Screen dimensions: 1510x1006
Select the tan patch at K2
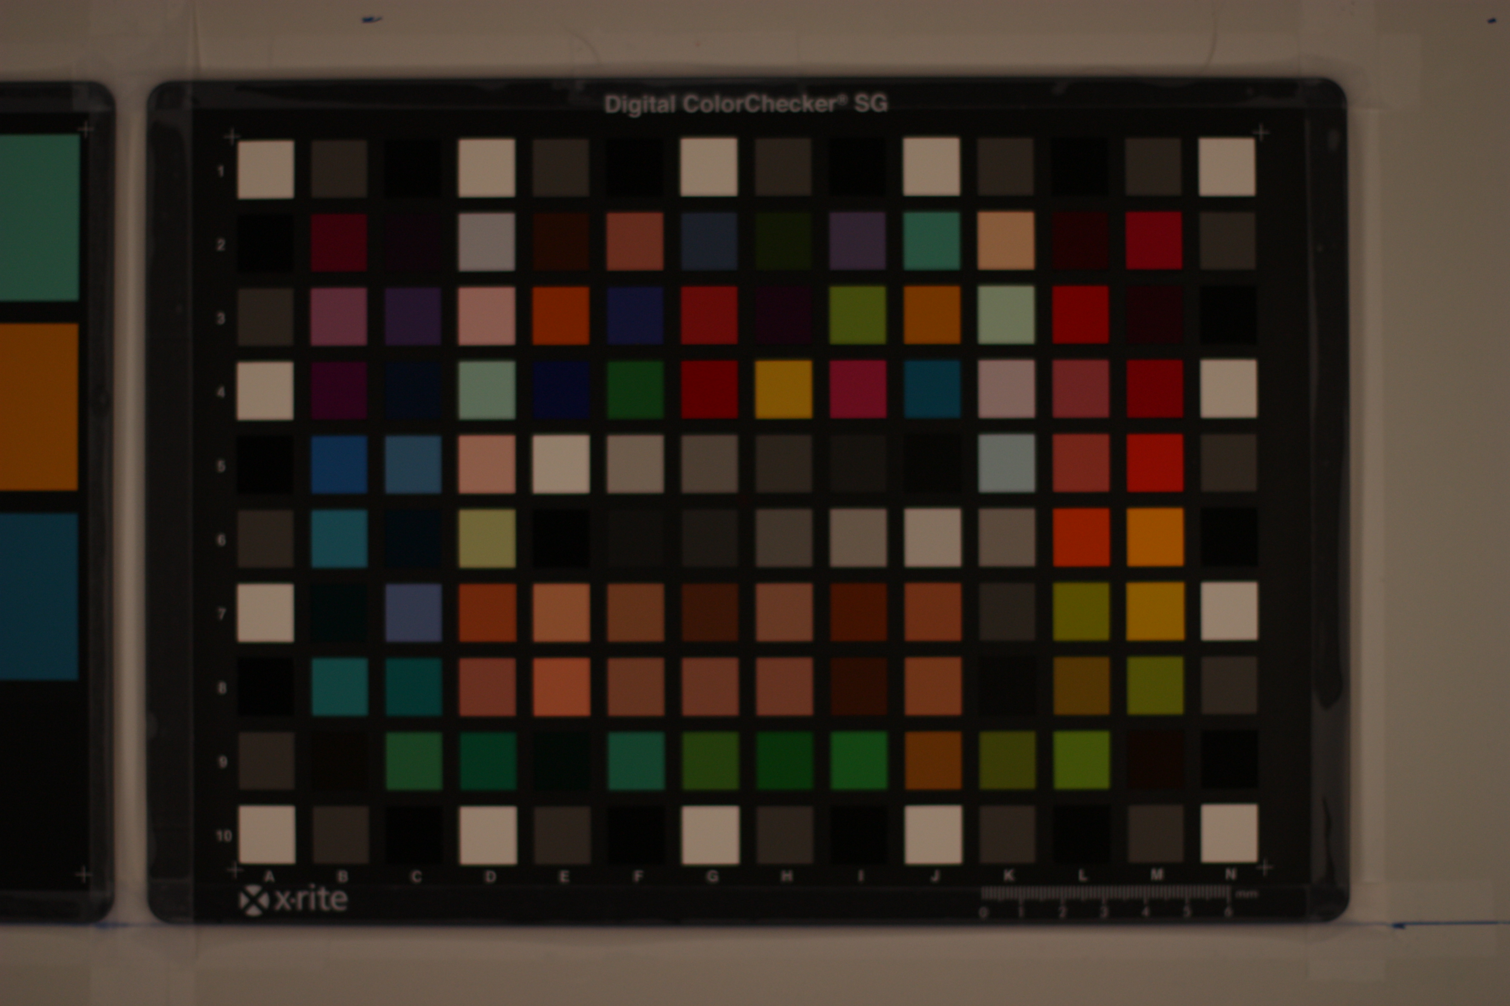pos(1006,241)
